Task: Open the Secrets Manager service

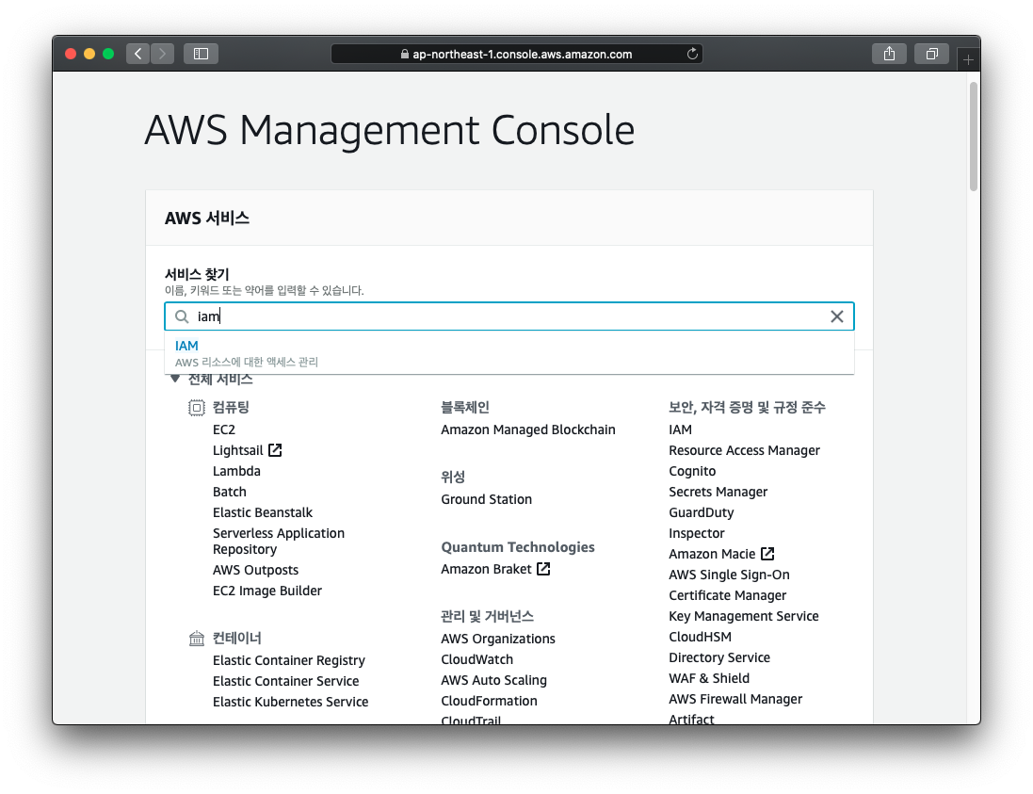Action: 718,492
